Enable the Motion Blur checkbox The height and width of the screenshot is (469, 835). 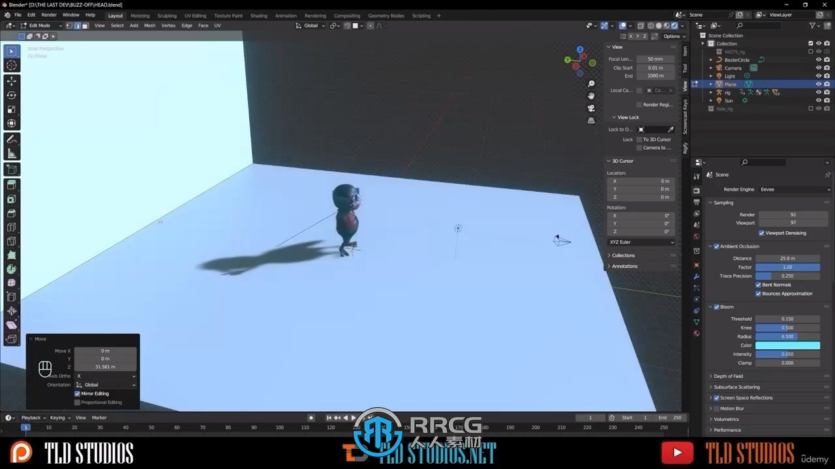point(716,408)
